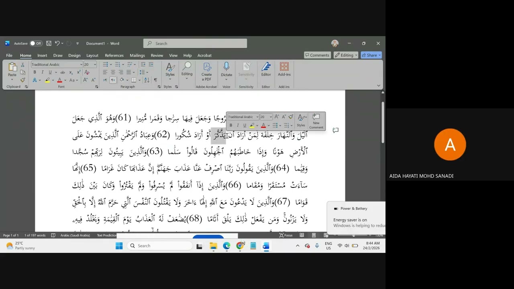Decrease font size in ribbon

click(94, 80)
